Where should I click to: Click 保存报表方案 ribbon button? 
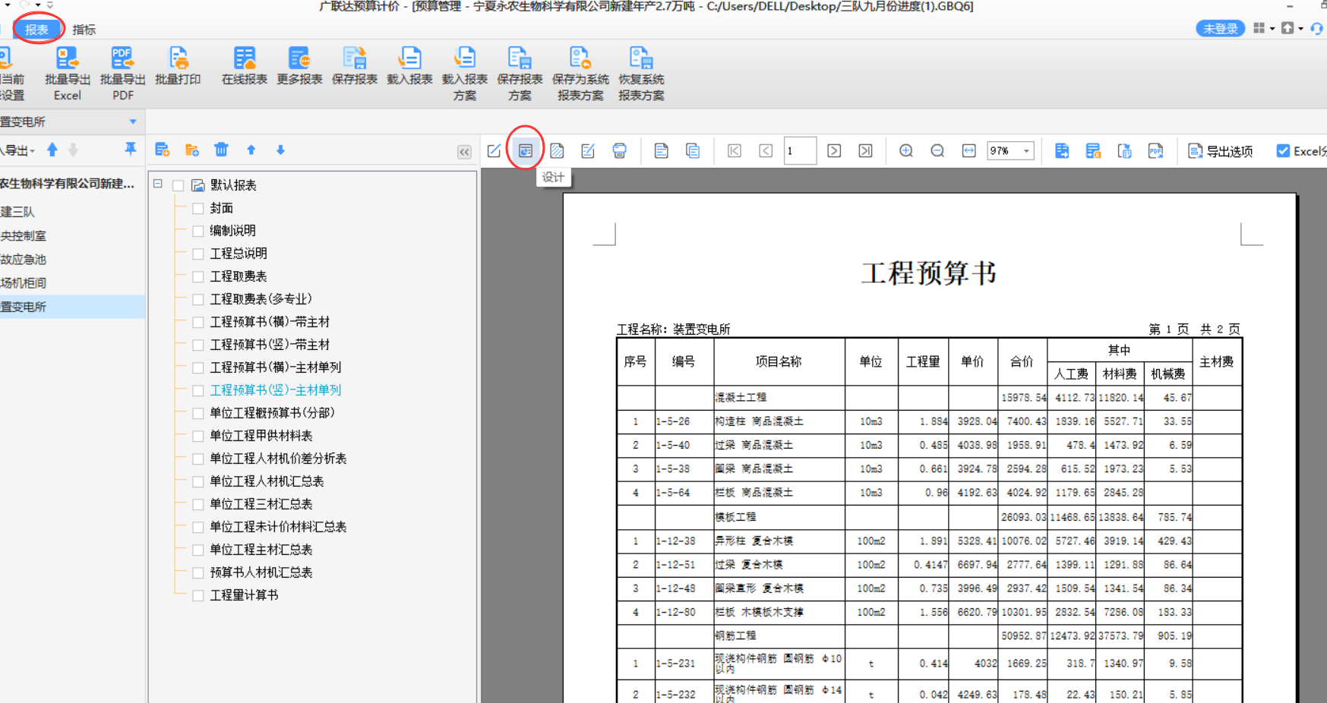520,74
